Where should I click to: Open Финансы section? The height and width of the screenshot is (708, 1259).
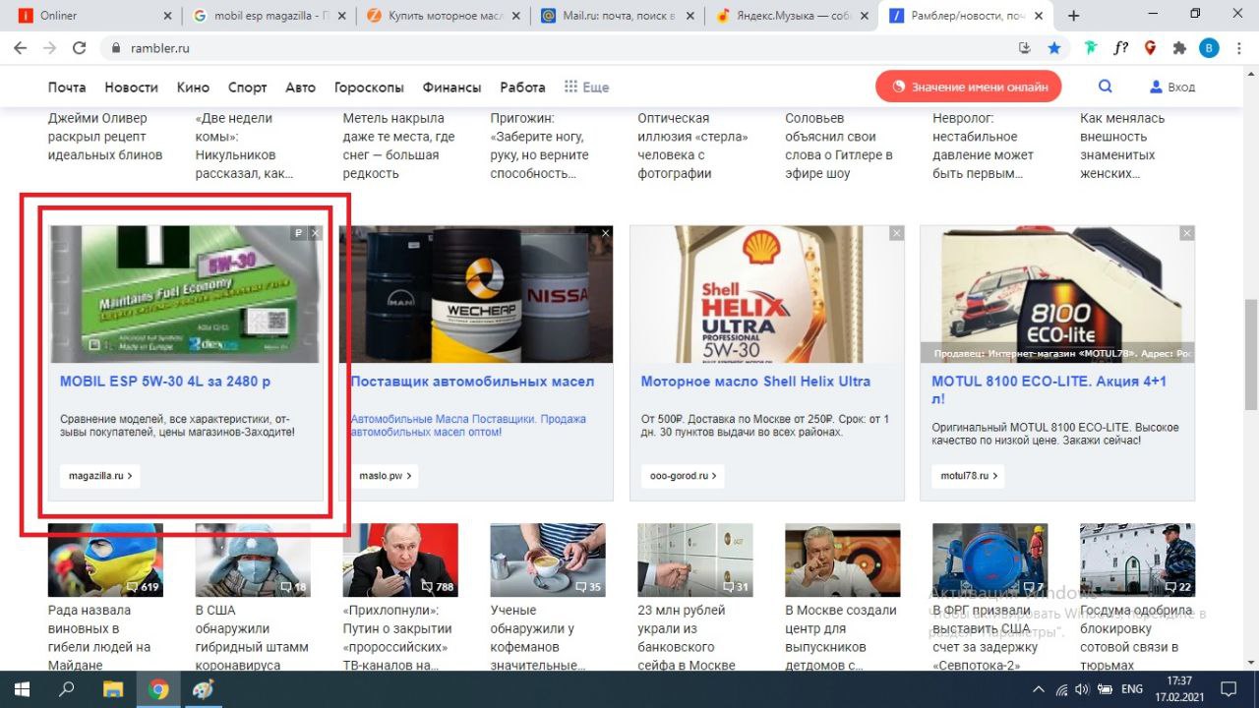452,87
